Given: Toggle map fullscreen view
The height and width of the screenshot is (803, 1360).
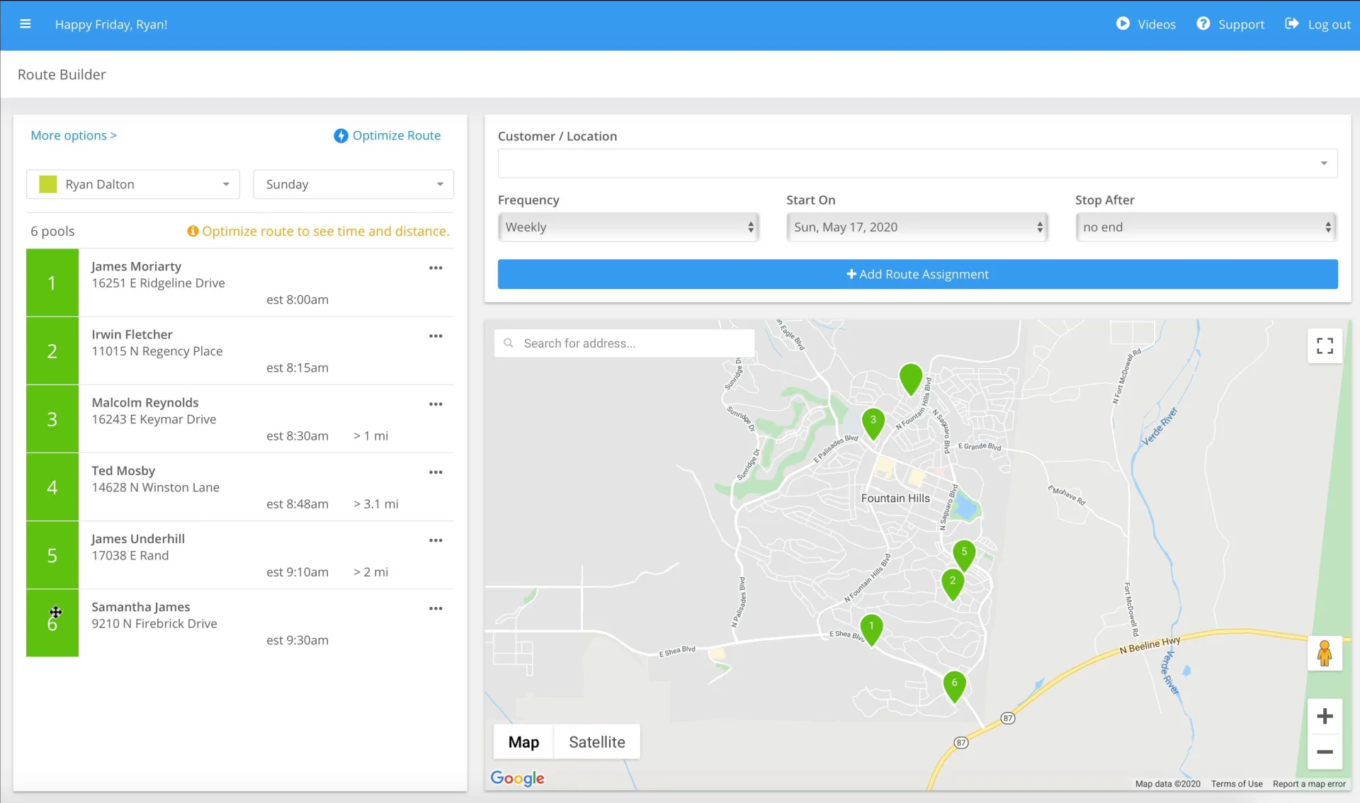Looking at the screenshot, I should [1325, 346].
